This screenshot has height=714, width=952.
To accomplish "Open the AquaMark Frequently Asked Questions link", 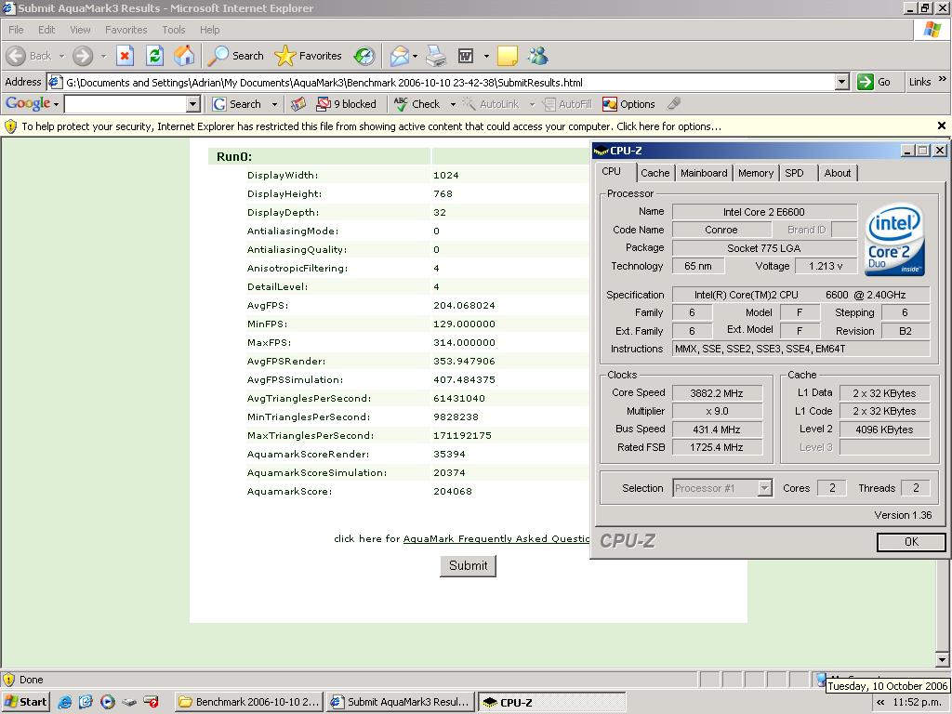I will coord(496,538).
